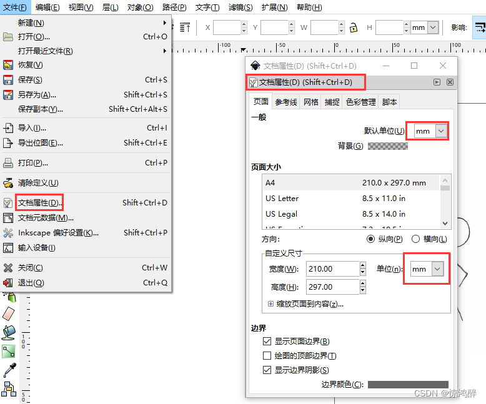Screen dimensions: 486x404
Task: Click the dialog iconify arrow button
Action: tap(437, 82)
